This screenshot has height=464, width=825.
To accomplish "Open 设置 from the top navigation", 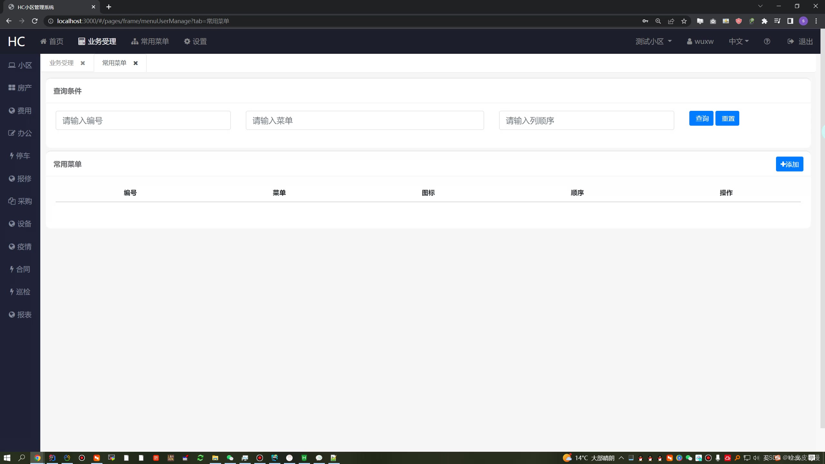I will [195, 41].
